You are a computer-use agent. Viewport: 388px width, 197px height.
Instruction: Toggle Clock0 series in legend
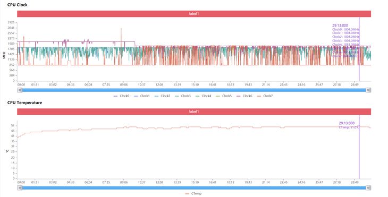click(121, 96)
